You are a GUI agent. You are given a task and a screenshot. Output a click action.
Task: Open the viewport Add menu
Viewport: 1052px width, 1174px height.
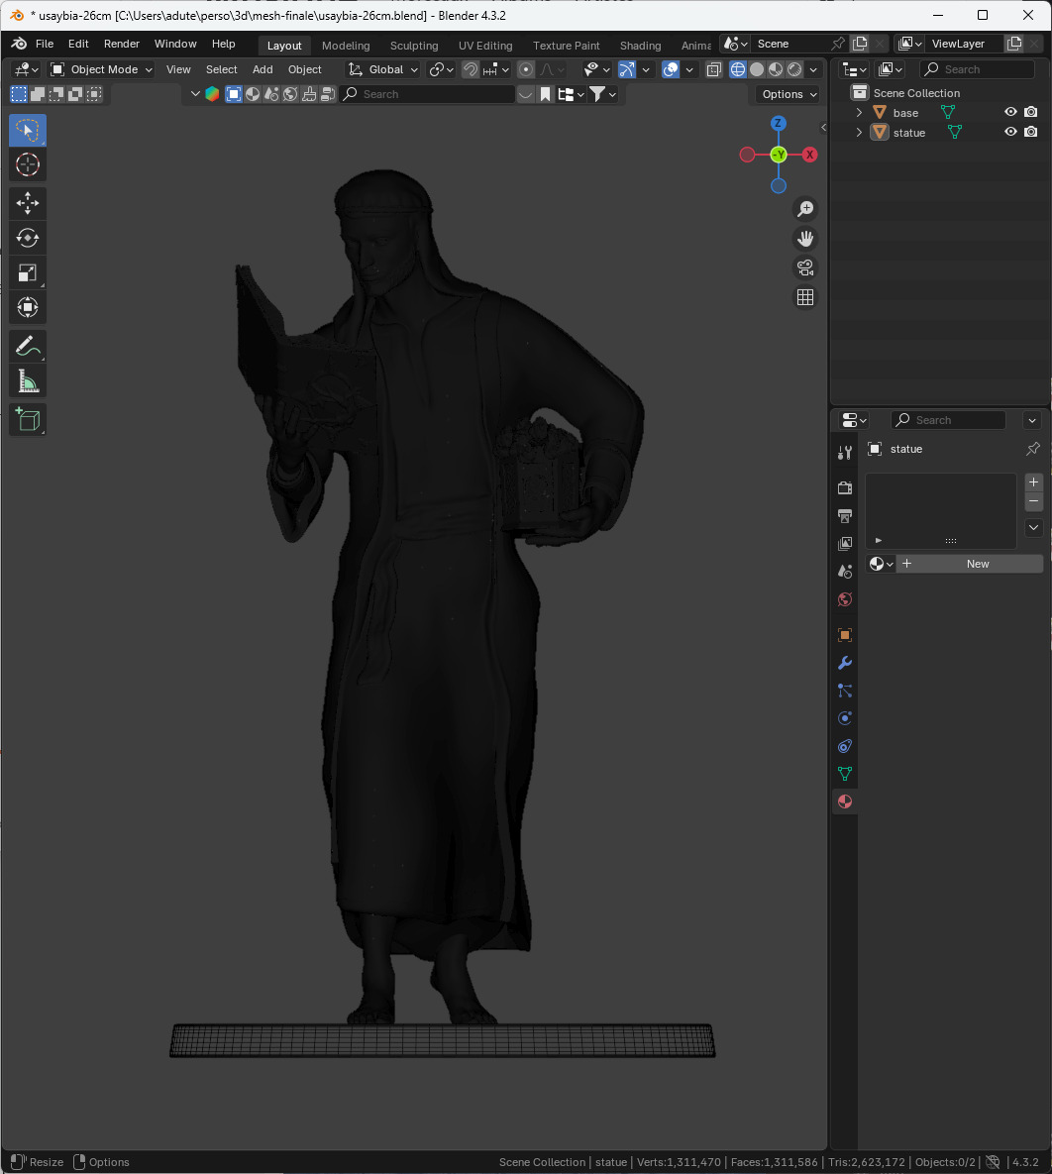263,69
